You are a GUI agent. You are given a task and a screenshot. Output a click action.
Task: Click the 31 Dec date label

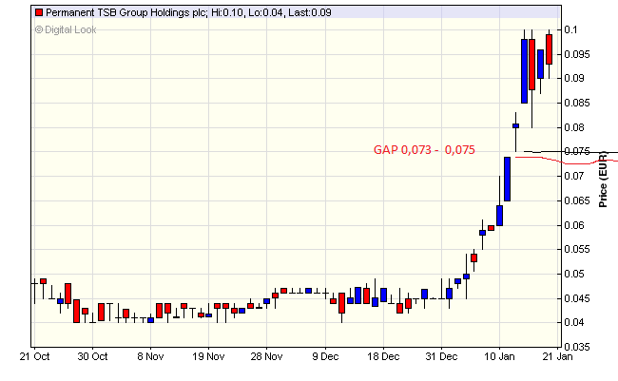(x=442, y=357)
